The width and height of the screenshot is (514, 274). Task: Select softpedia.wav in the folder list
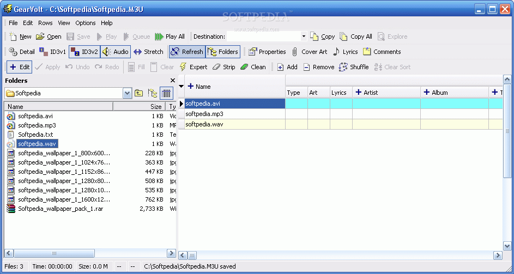38,144
